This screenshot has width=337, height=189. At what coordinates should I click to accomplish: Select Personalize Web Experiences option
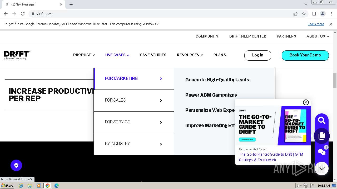coord(210,110)
